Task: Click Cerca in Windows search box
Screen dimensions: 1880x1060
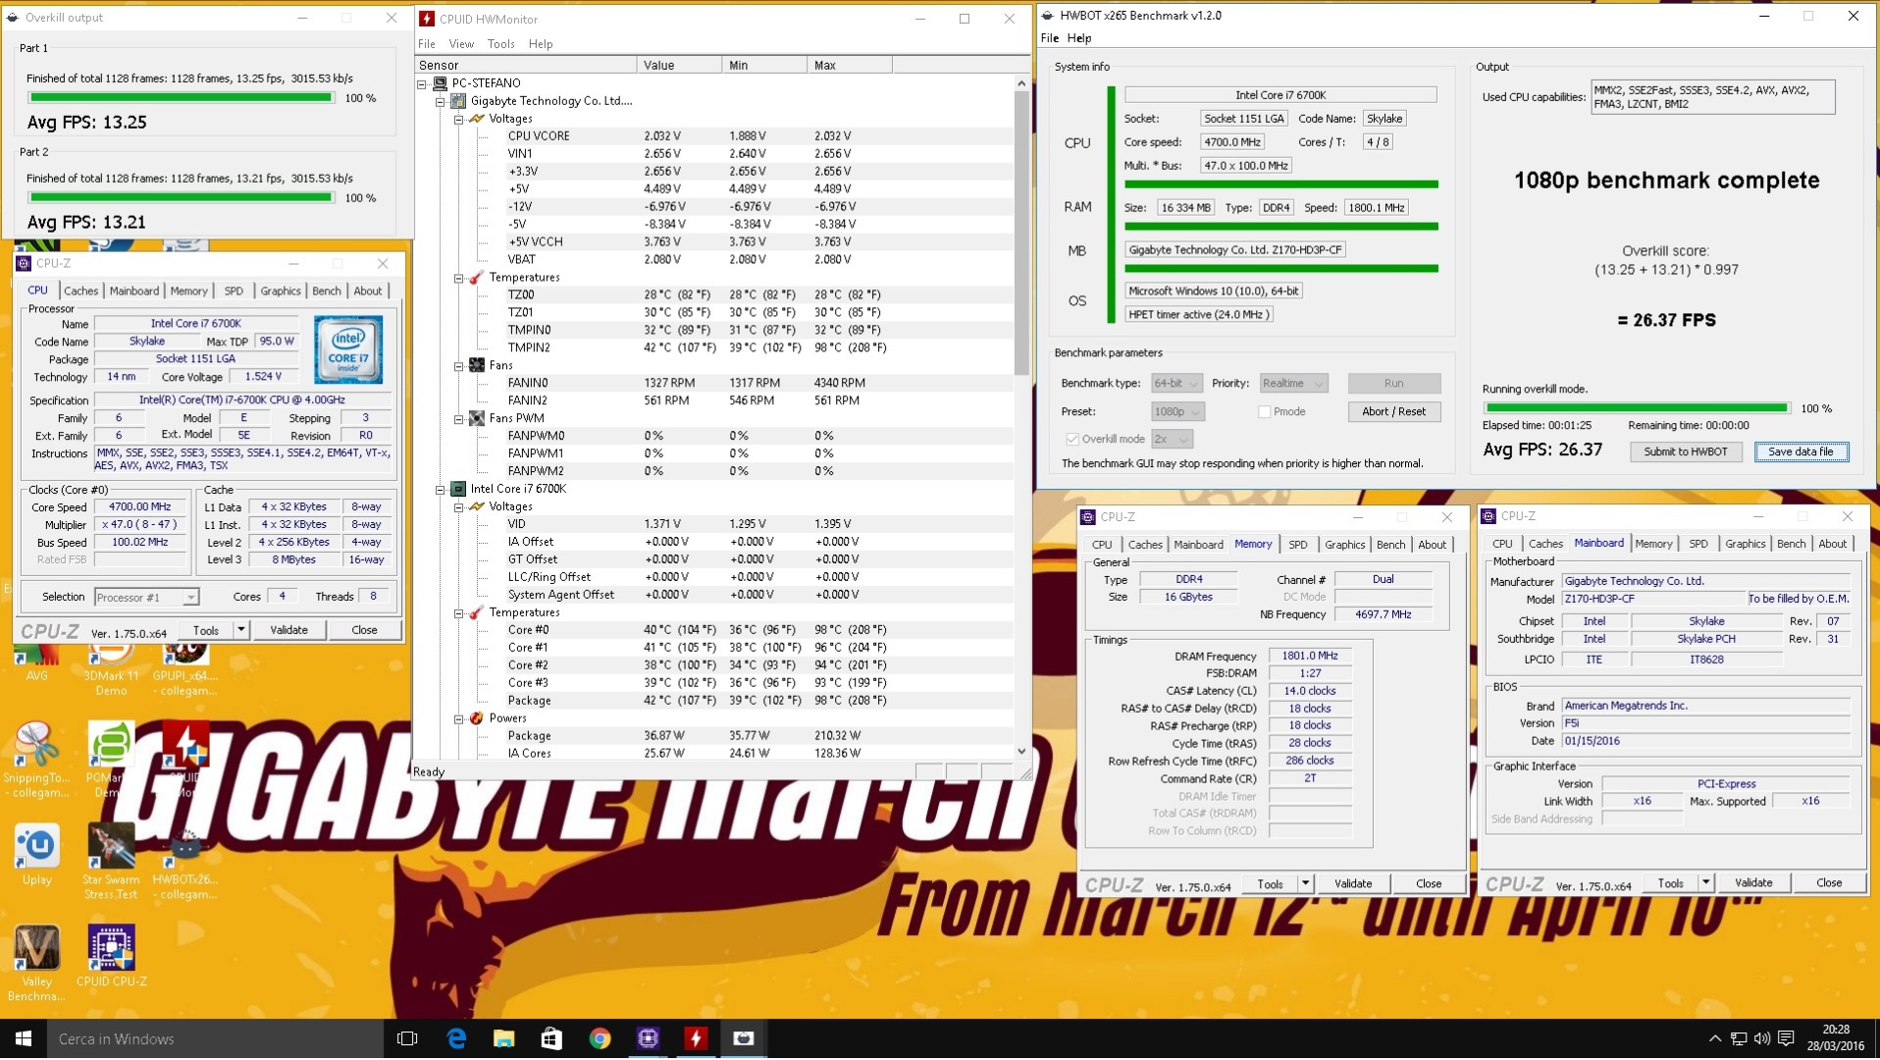Action: [x=216, y=1038]
